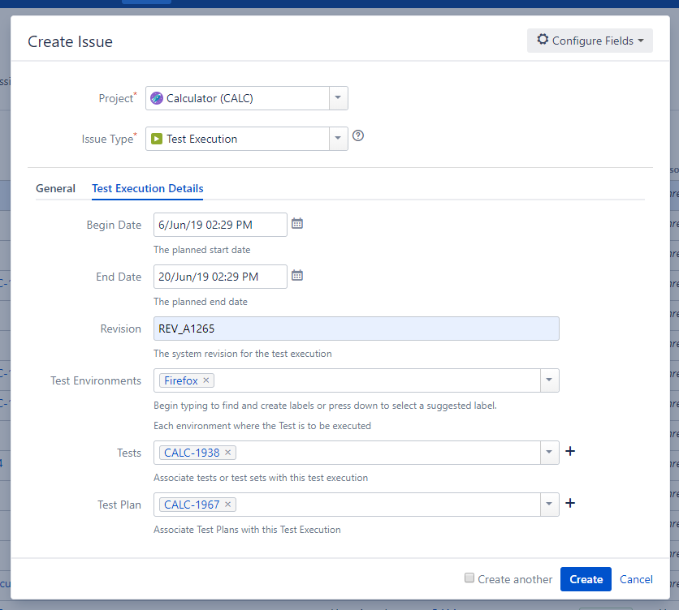679x610 pixels.
Task: Click the Issue Type help question mark icon
Action: point(358,135)
